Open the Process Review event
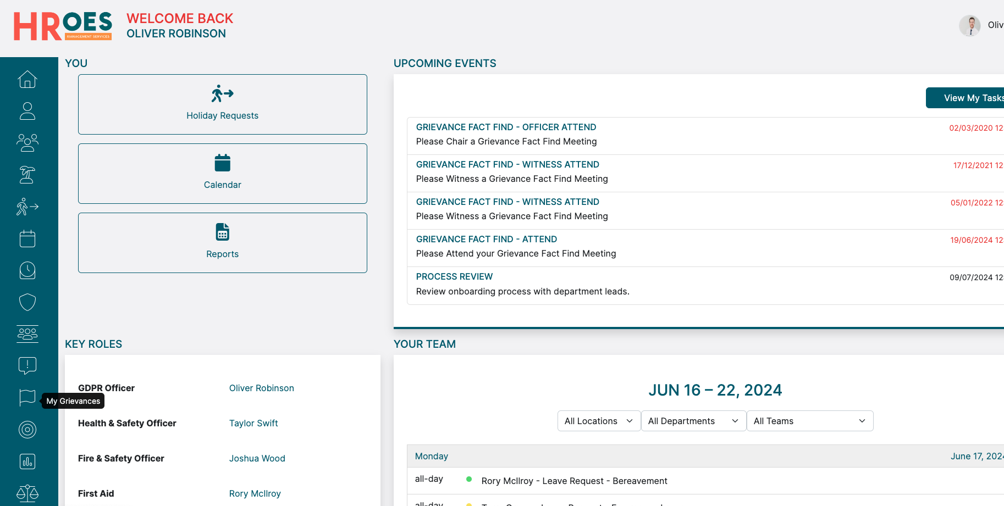This screenshot has height=506, width=1004. pyautogui.click(x=454, y=276)
